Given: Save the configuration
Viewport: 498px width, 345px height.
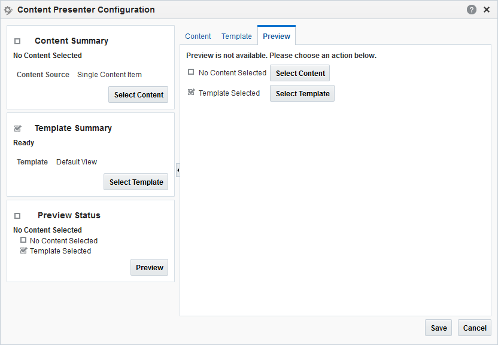Looking at the screenshot, I should [x=438, y=328].
